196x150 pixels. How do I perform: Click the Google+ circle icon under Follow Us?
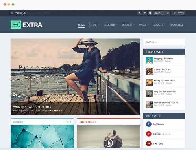(x=149, y=134)
